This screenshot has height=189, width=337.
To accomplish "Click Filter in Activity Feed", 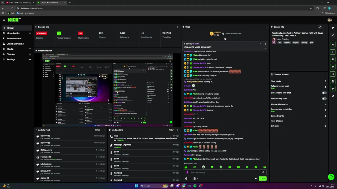I will [x=98, y=130].
